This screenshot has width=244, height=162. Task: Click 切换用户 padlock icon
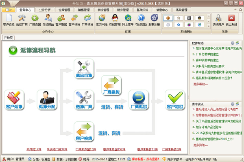coord(218,20)
